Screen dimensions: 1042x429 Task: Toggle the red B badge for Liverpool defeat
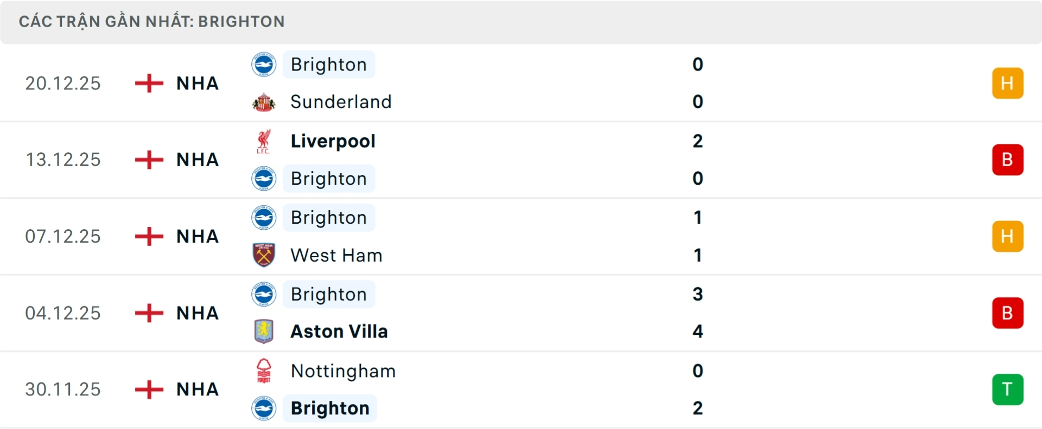click(1008, 159)
